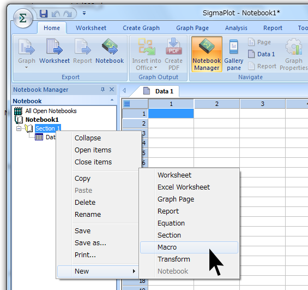The width and height of the screenshot is (308, 290).
Task: Collapse Section 1 tree node minus box
Action: pos(19,128)
